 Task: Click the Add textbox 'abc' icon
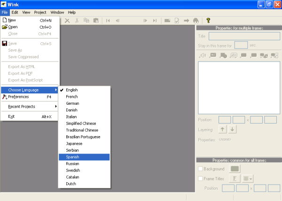[234, 55]
